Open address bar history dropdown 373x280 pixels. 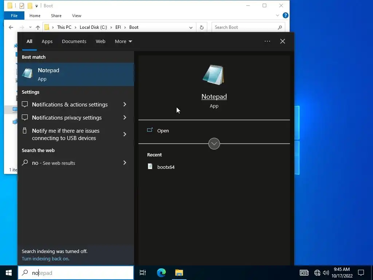click(191, 27)
